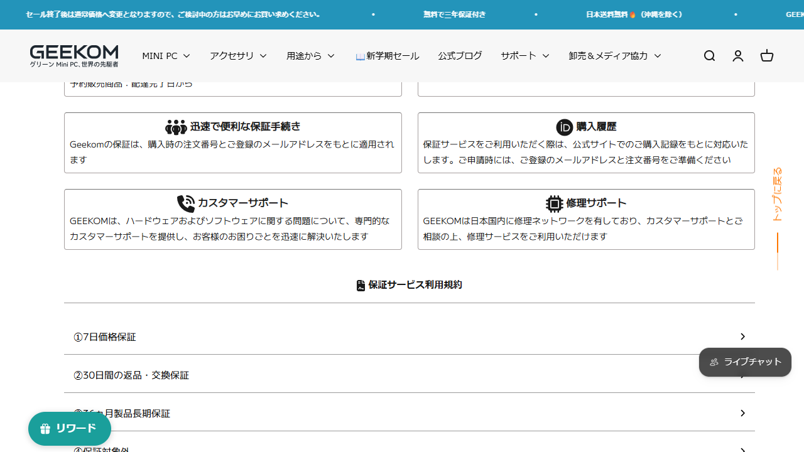Screen dimensions: 804x452
Task: Expand the ②30日間の返品・交換保証 row
Action: point(410,375)
